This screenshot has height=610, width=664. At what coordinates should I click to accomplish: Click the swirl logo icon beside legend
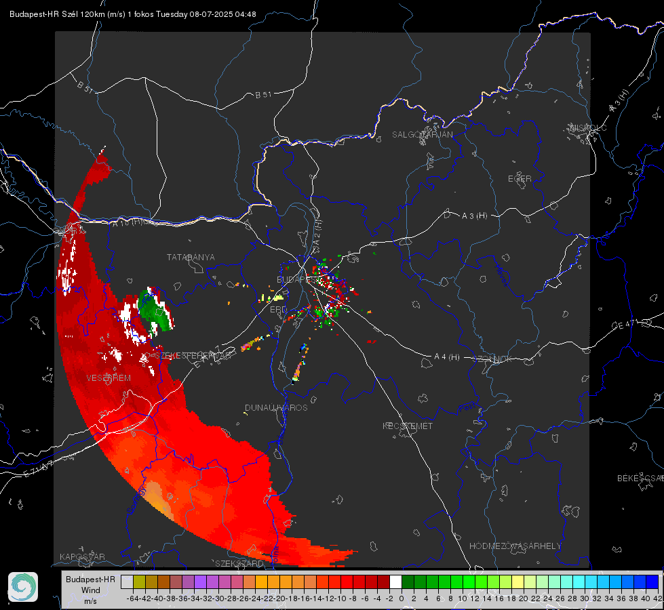coord(23,587)
